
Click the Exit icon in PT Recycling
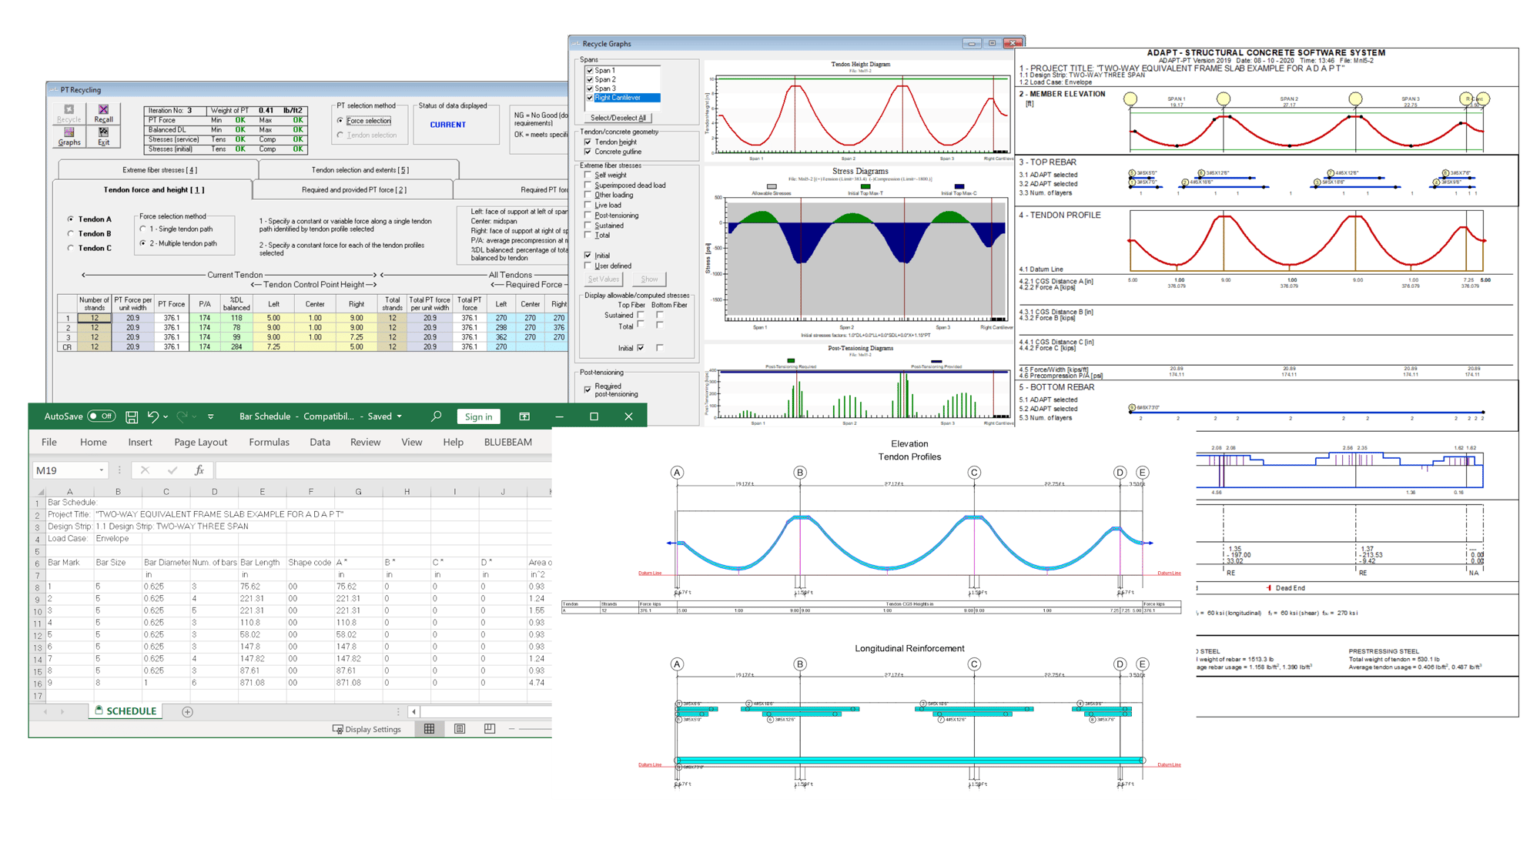point(103,133)
